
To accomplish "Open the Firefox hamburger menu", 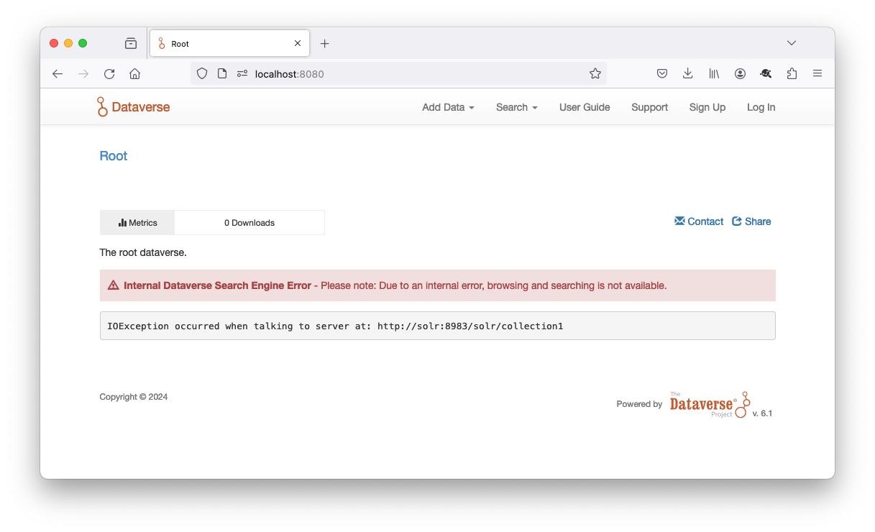I will coord(817,73).
